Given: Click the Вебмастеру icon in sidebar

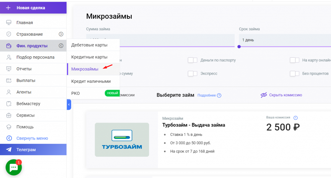Looking at the screenshot, I should coord(9,104).
